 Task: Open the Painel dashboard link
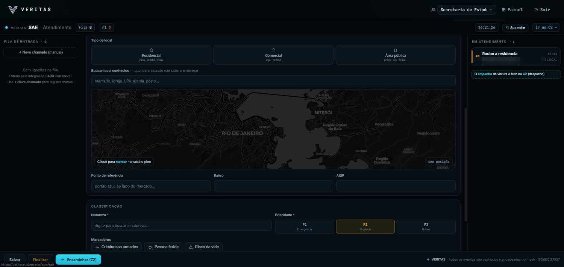(x=512, y=10)
